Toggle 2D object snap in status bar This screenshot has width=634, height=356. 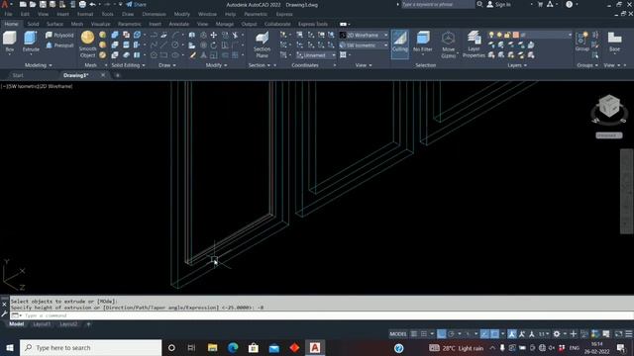(x=494, y=334)
